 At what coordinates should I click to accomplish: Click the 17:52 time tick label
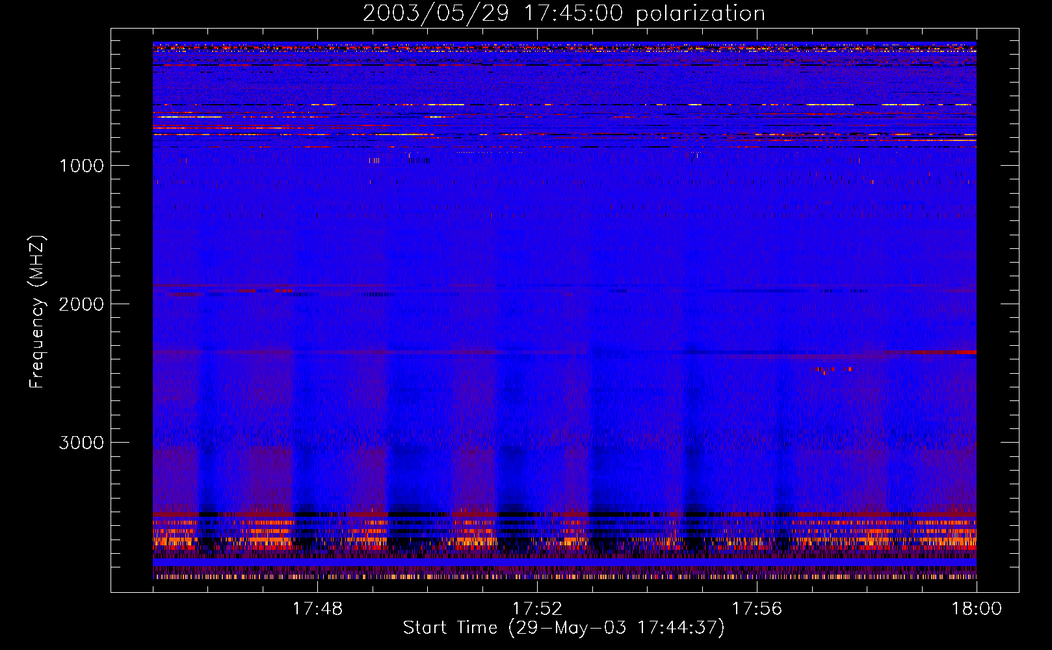point(537,608)
